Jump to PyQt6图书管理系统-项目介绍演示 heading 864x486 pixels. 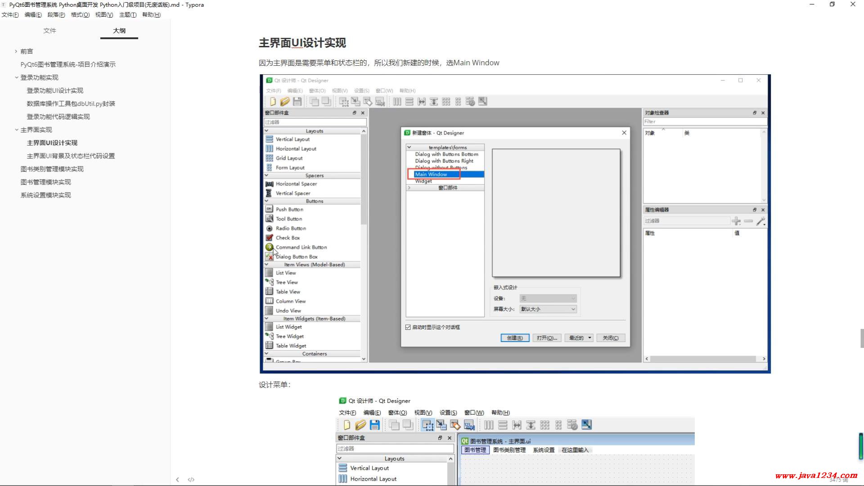[68, 64]
